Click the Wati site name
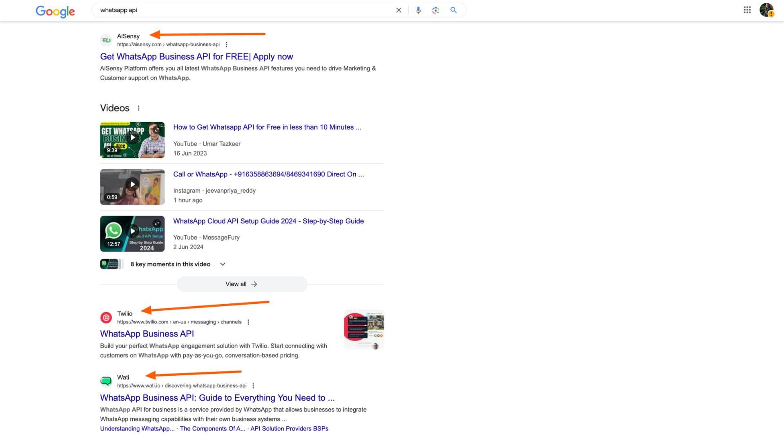Screen dimensions: 784x441 123,377
